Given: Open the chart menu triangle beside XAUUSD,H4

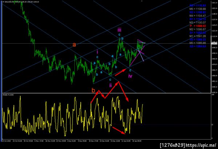Looking at the screenshot, I should [3, 2].
